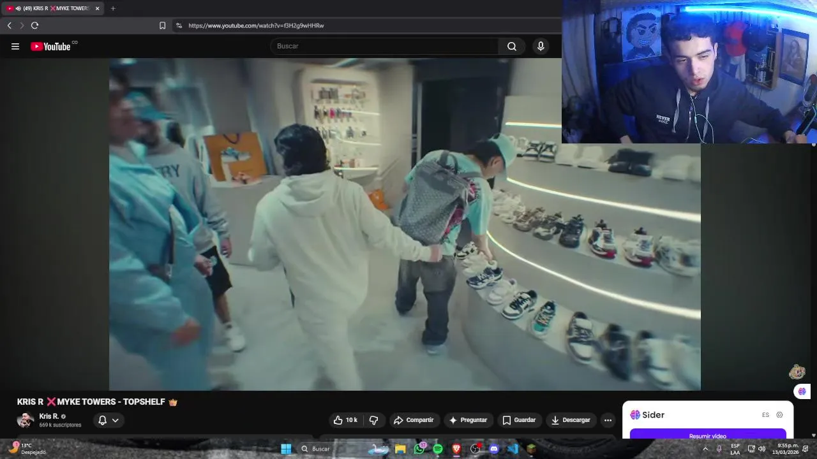Open WhatsApp from the taskbar

[419, 449]
